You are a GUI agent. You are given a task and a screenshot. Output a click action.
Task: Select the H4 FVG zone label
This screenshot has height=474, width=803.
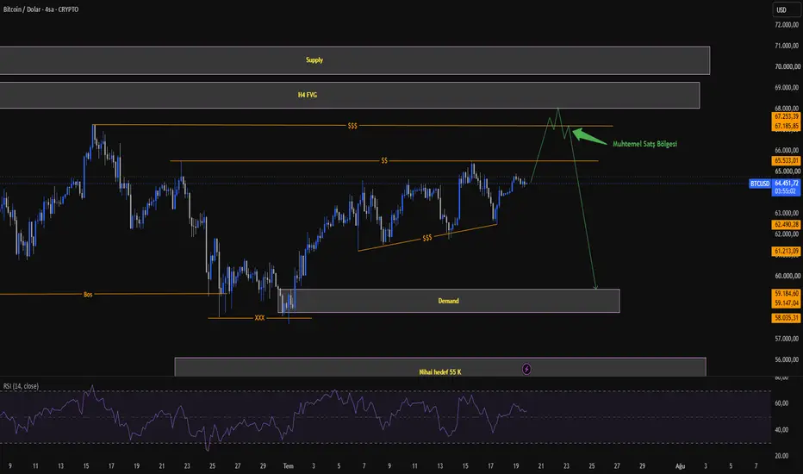[308, 95]
